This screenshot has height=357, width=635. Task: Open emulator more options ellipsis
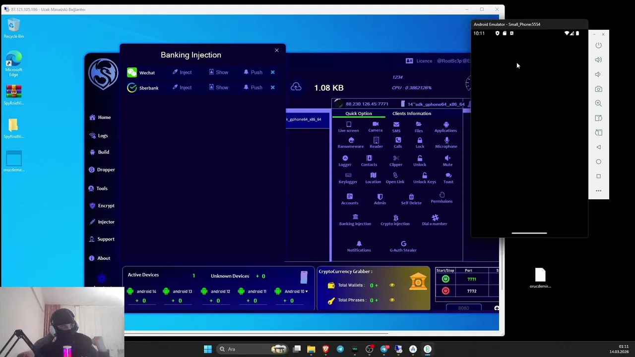[x=598, y=191]
